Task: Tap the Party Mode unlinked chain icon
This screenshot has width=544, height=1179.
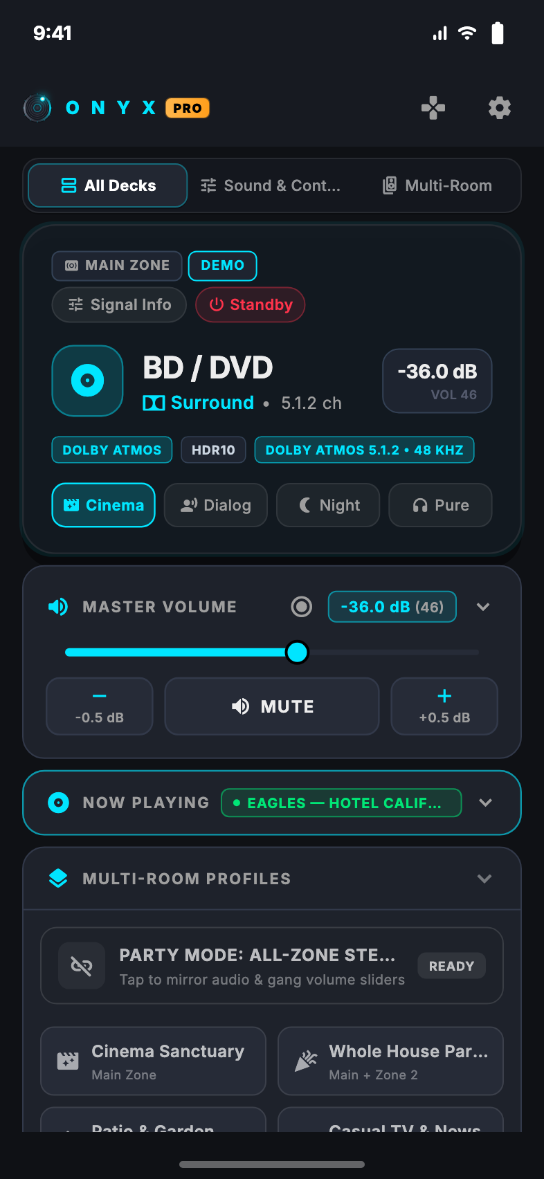Action: point(82,965)
